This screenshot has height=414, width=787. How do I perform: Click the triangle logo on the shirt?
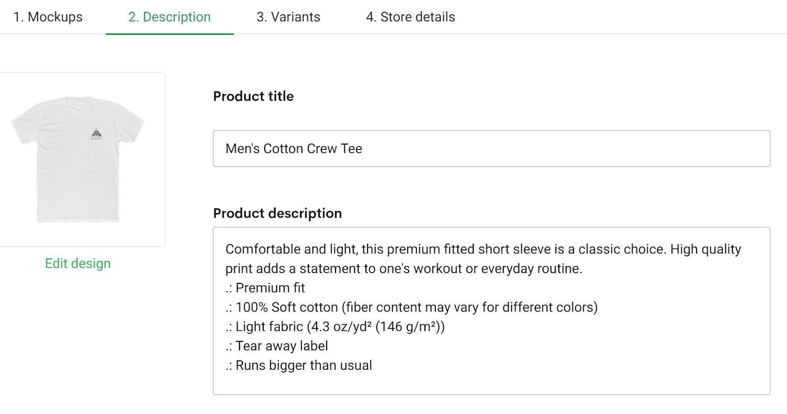(x=96, y=134)
